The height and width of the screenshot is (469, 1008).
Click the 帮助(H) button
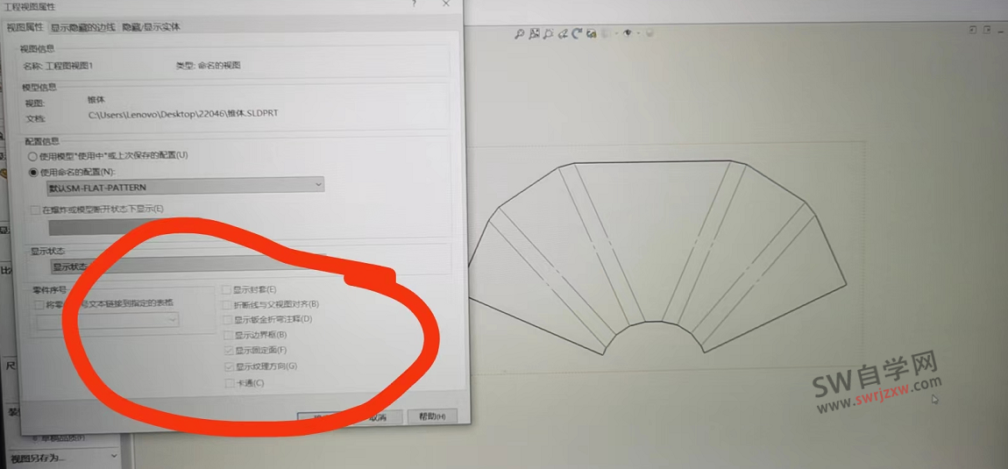click(432, 416)
